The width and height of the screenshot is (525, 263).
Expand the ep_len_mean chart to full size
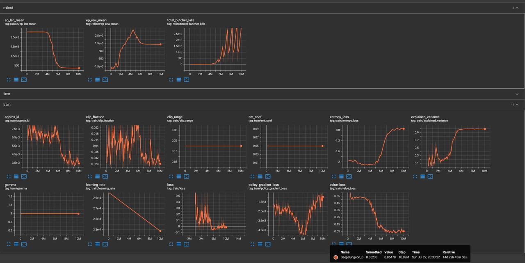click(x=8, y=80)
